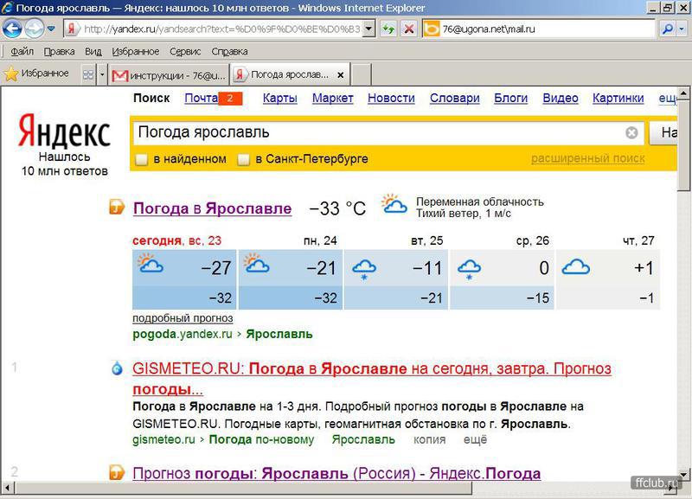This screenshot has height=499, width=692.
Task: Open the Вид menu
Action: (93, 52)
